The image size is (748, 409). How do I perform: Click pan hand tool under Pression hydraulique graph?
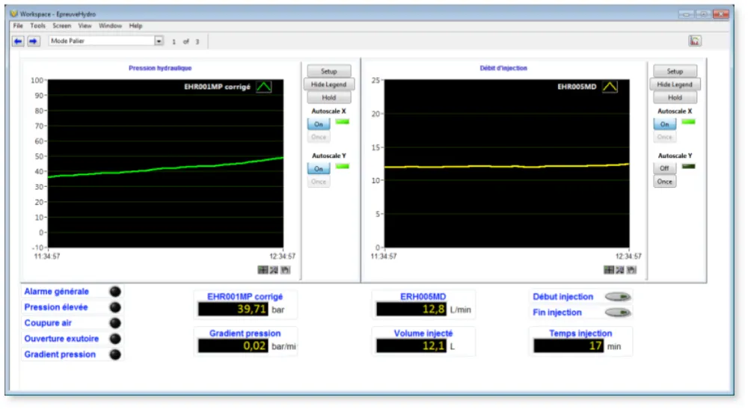pos(285,270)
